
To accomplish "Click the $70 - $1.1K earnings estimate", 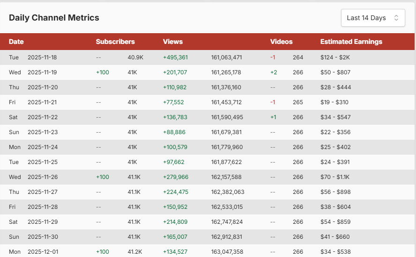I will pyautogui.click(x=335, y=177).
